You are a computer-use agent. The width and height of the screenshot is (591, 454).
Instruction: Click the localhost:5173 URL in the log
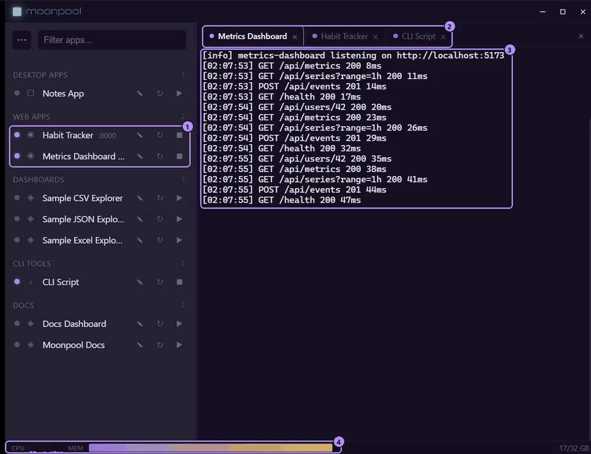(450, 56)
